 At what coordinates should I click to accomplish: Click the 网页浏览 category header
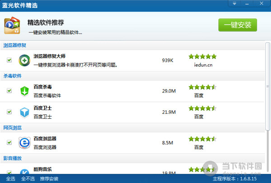pos(13,128)
